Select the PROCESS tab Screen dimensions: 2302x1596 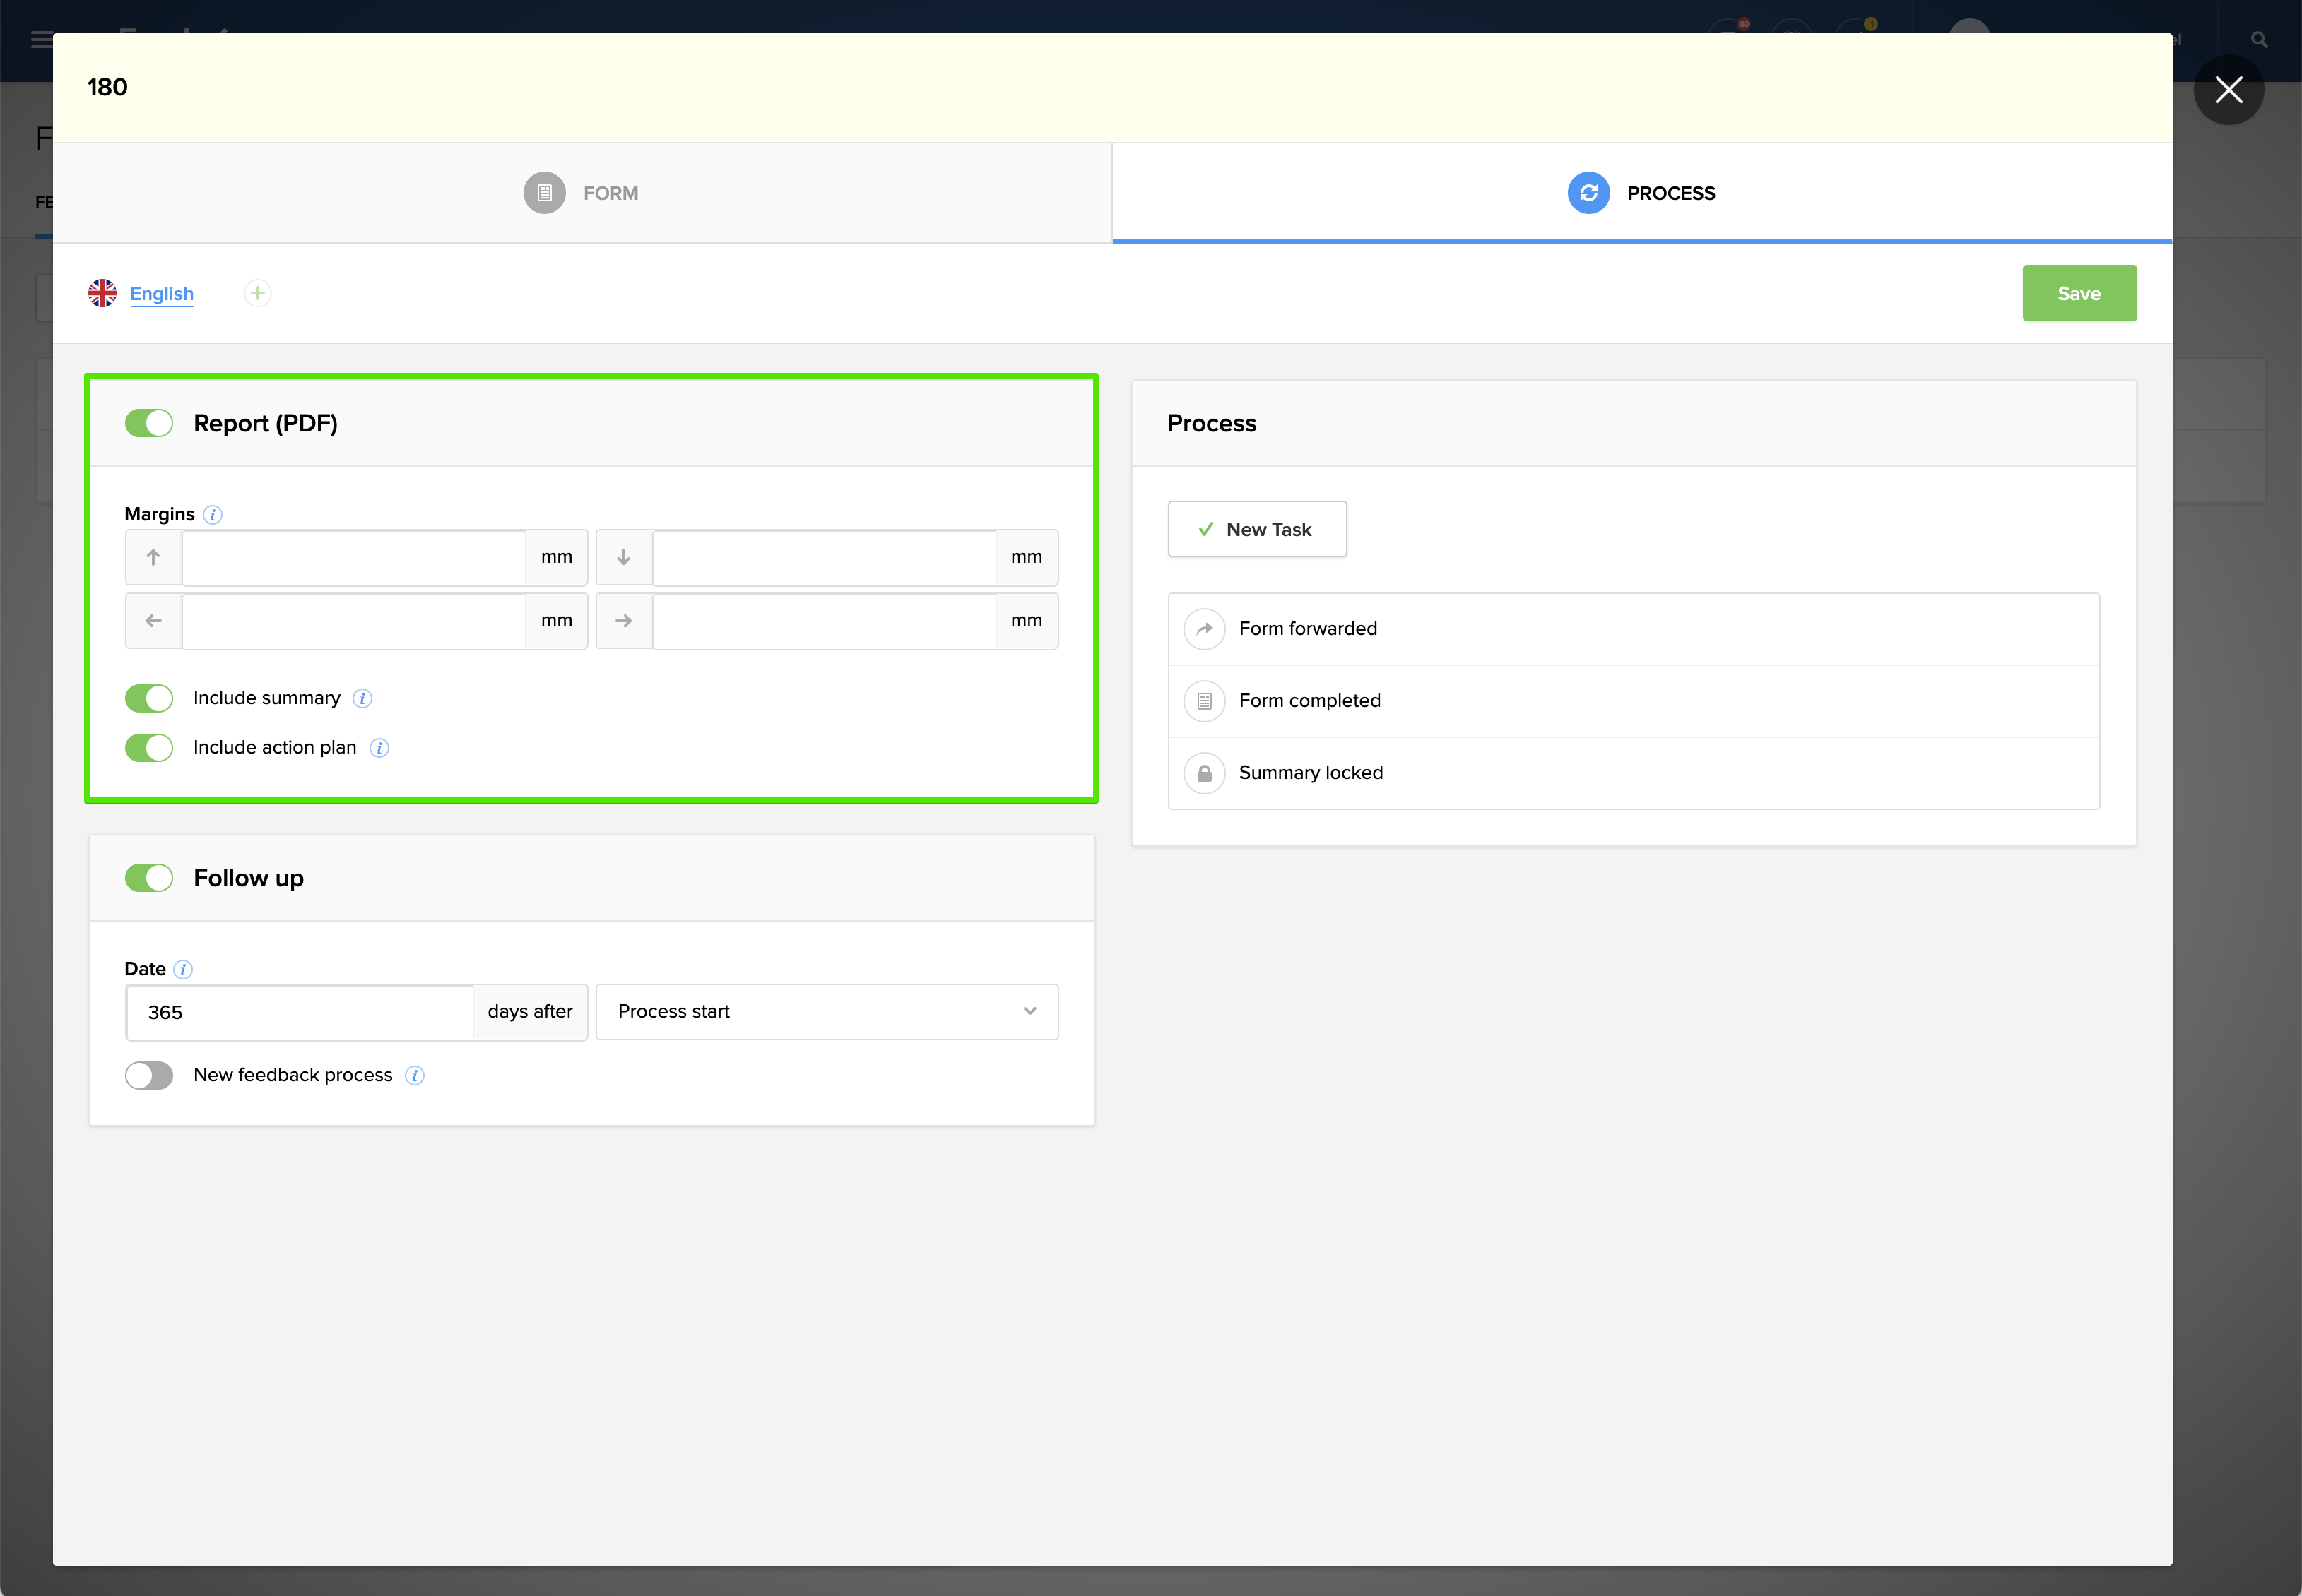coord(1641,193)
